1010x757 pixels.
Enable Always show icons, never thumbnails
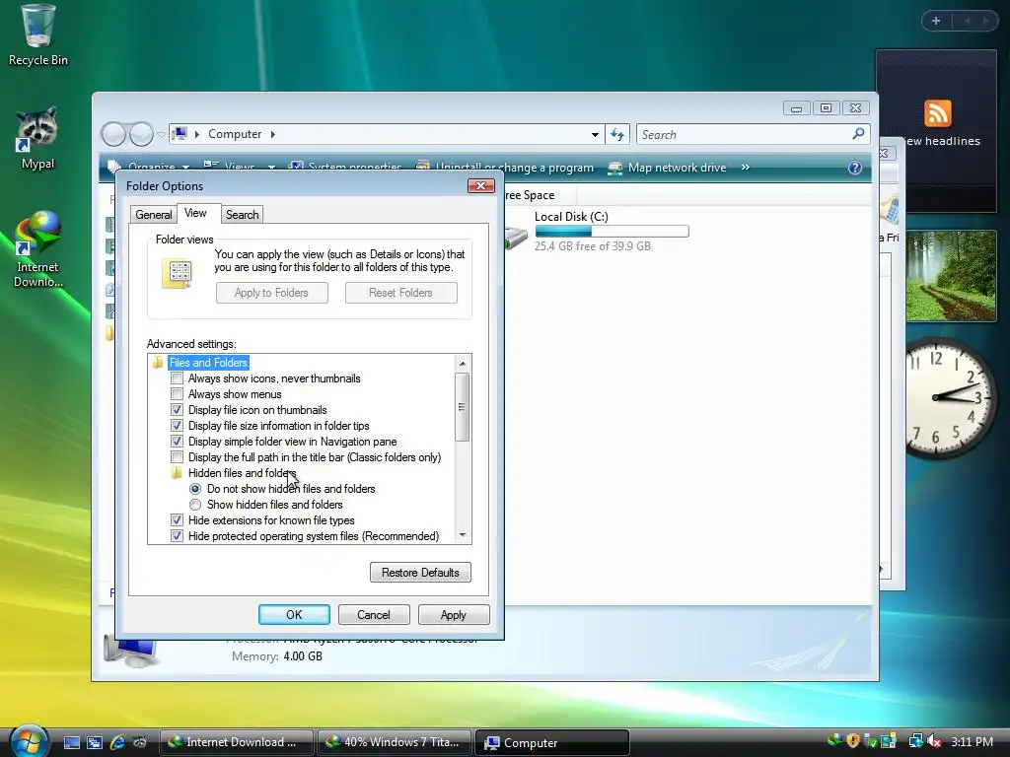pyautogui.click(x=178, y=378)
